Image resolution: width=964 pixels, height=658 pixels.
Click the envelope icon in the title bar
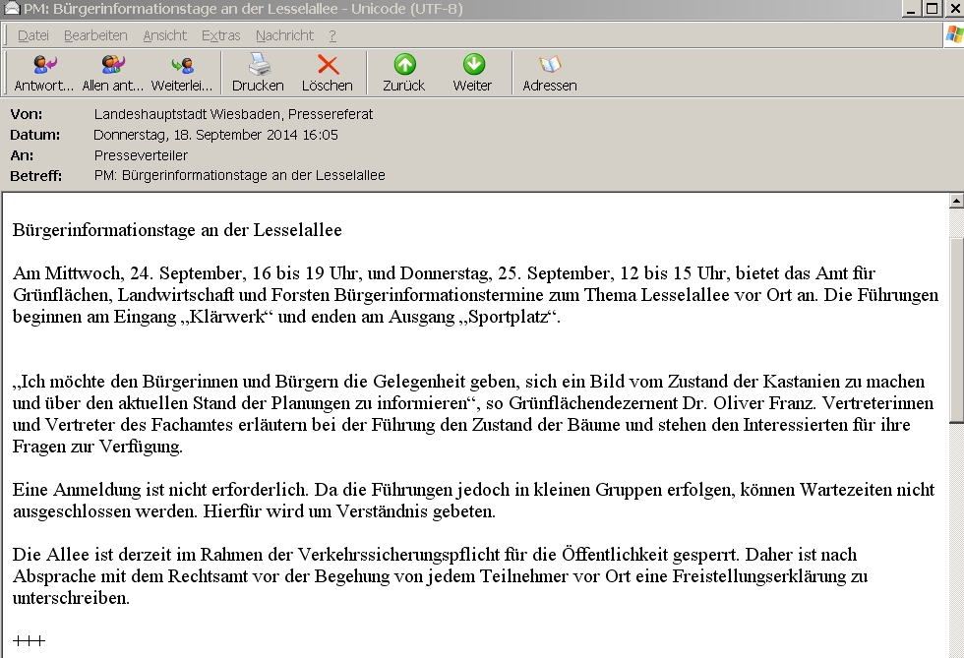pyautogui.click(x=12, y=8)
